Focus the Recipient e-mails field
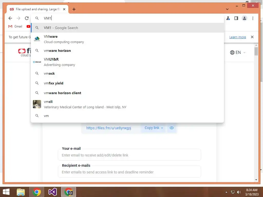This screenshot has height=197, width=263. tap(129, 172)
